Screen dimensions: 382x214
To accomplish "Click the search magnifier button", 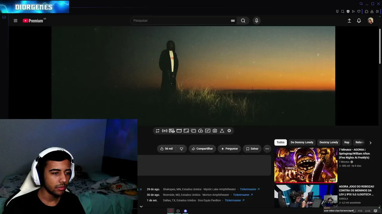I will click(x=243, y=21).
